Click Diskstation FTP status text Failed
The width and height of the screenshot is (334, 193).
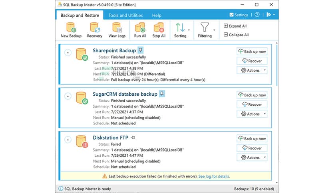click(x=116, y=144)
